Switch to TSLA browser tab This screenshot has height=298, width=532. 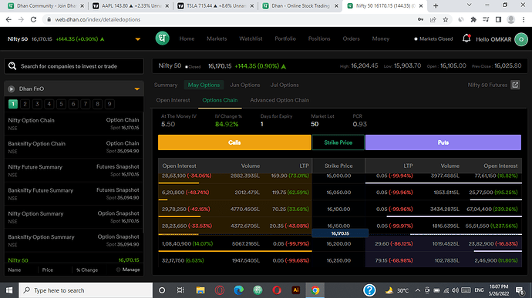[x=215, y=5]
